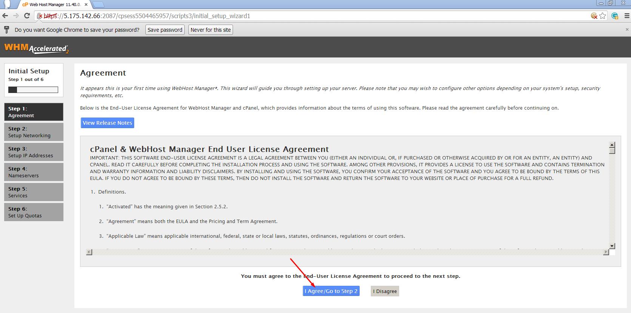Image resolution: width=631 pixels, height=313 pixels.
Task: Click the key icon in the password prompt bar
Action: click(x=6, y=30)
